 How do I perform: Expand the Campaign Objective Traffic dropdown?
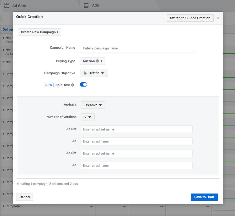(x=94, y=73)
